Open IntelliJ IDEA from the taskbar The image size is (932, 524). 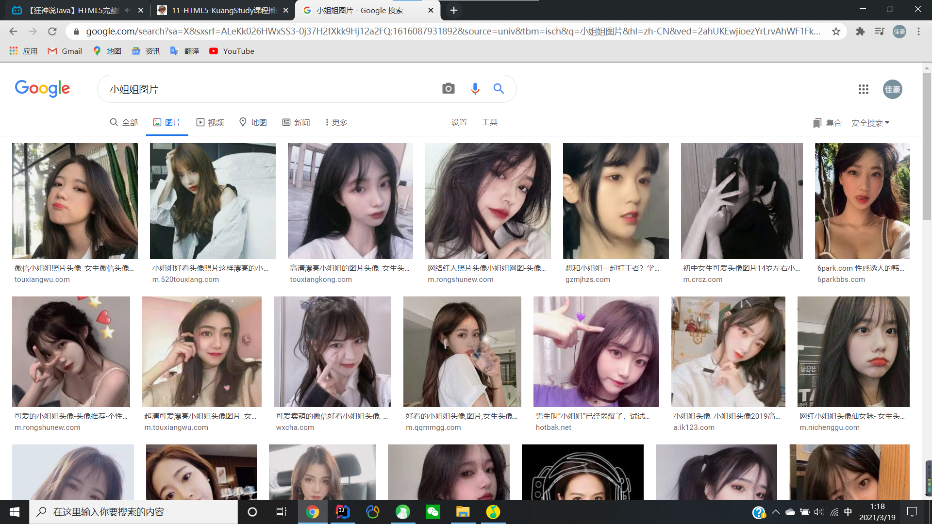click(x=343, y=512)
